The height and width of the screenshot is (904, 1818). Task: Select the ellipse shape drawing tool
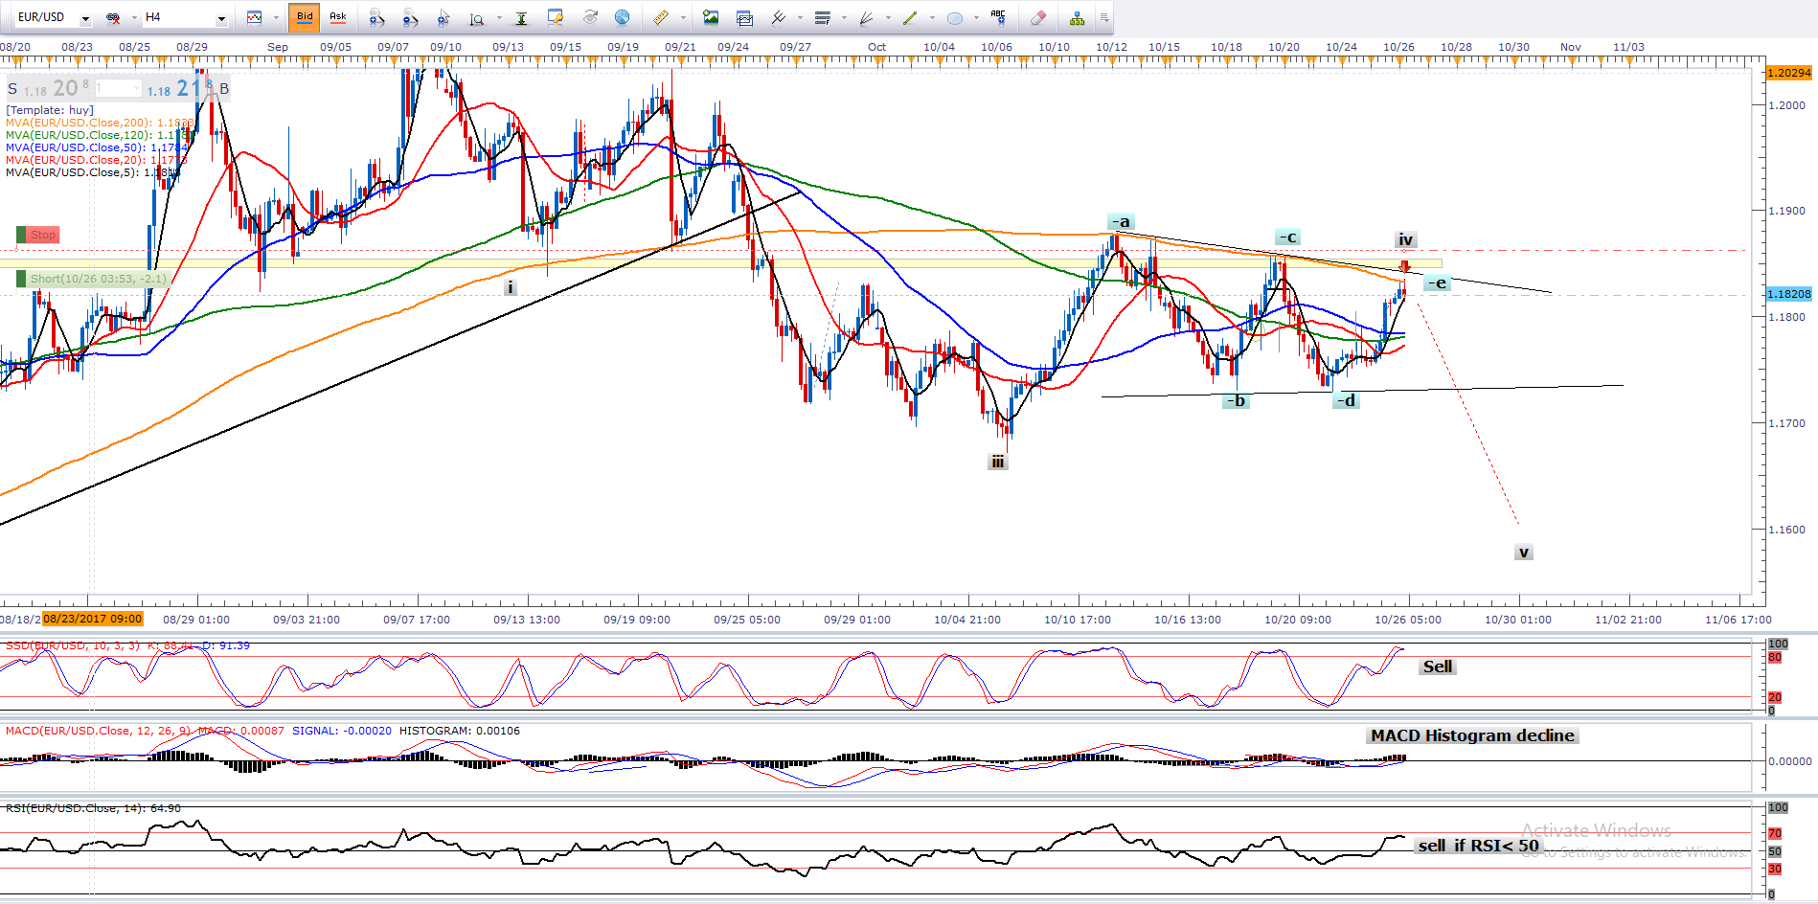pos(955,17)
